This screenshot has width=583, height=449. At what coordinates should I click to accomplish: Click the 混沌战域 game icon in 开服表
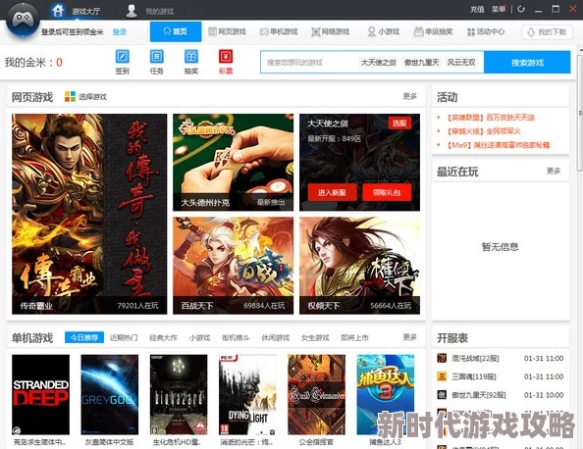click(x=442, y=358)
